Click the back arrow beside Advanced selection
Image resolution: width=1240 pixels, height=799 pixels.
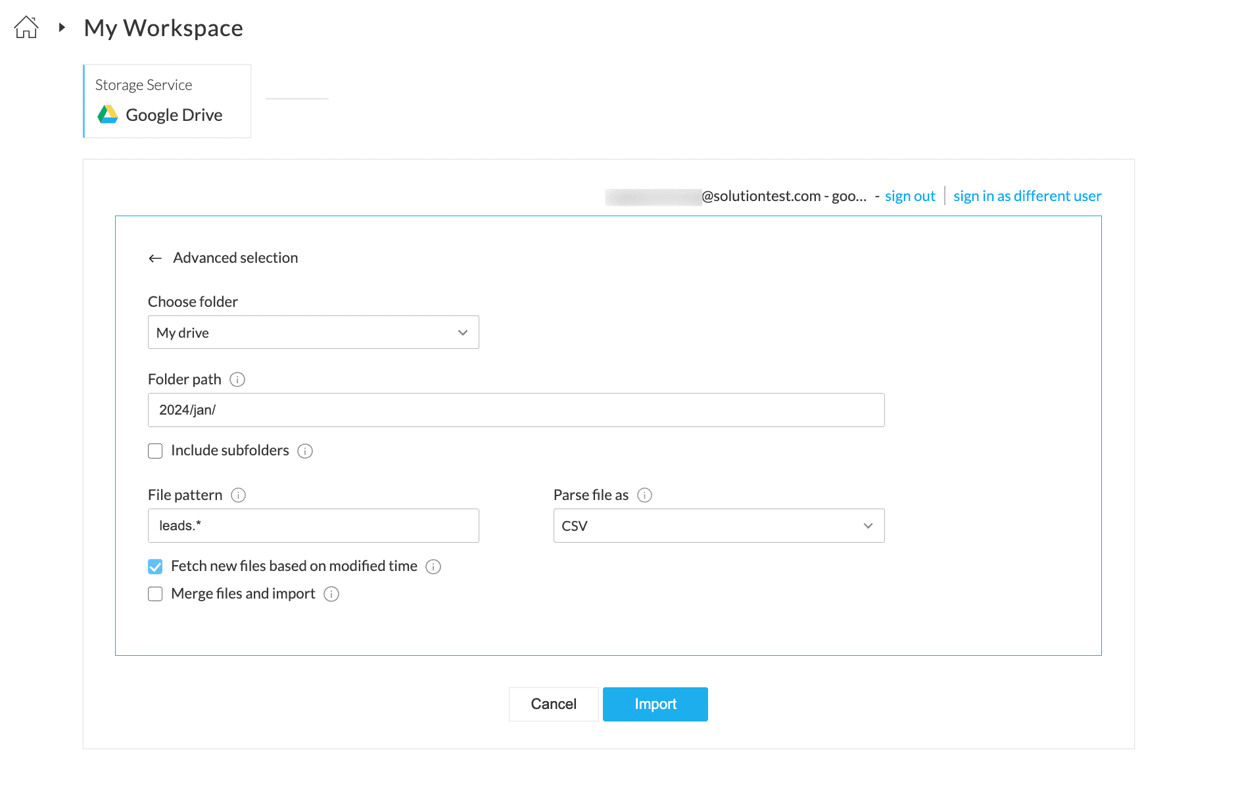pos(155,258)
